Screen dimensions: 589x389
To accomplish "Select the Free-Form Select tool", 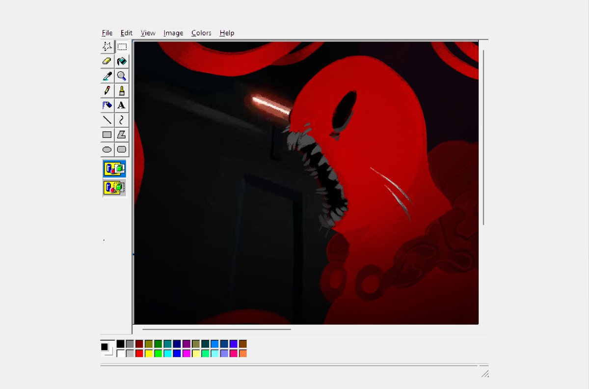I will click(107, 47).
